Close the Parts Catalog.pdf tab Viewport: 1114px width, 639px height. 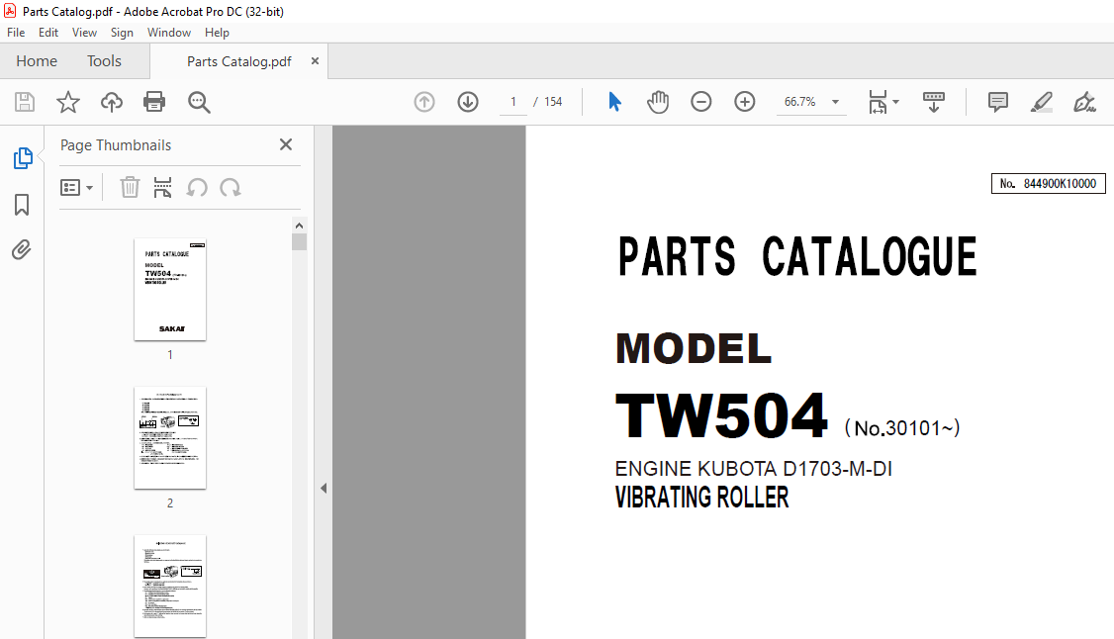pos(315,61)
